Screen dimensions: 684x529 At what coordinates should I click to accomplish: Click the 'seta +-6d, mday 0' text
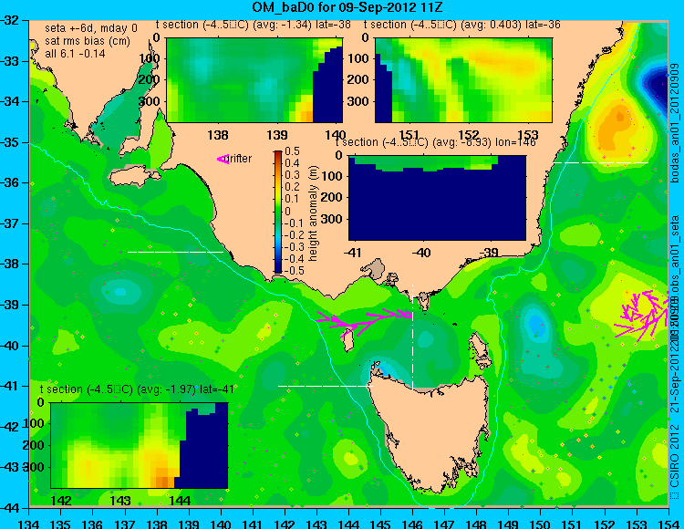click(x=91, y=28)
